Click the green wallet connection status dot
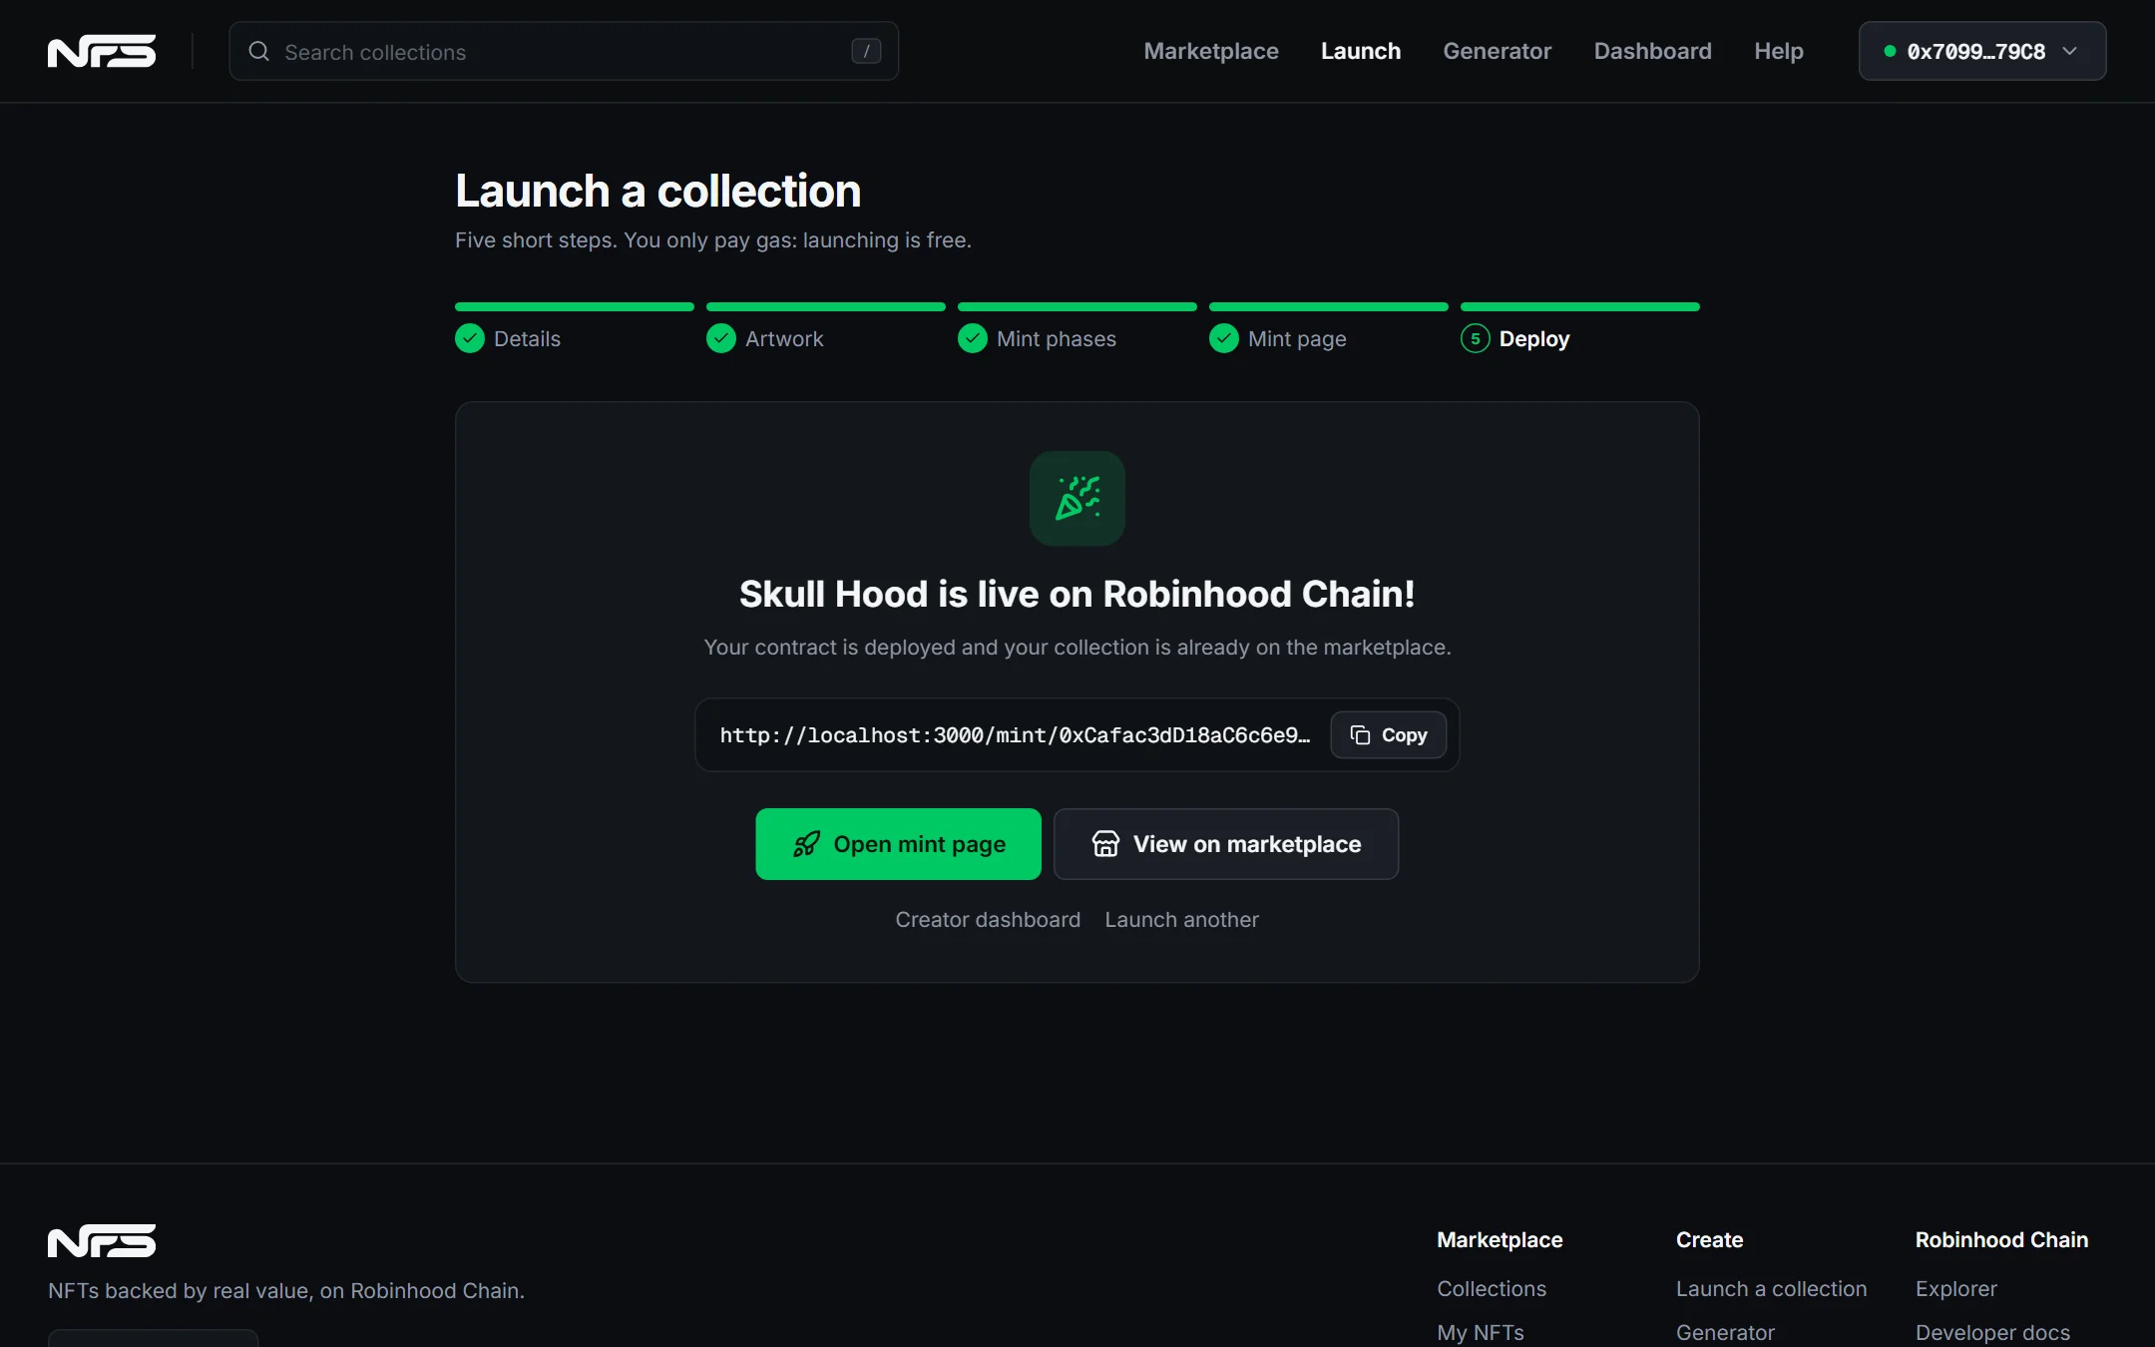 (1890, 51)
